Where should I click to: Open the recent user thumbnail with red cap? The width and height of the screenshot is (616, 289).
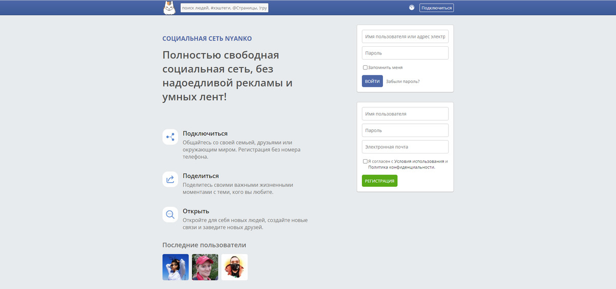pyautogui.click(x=205, y=267)
